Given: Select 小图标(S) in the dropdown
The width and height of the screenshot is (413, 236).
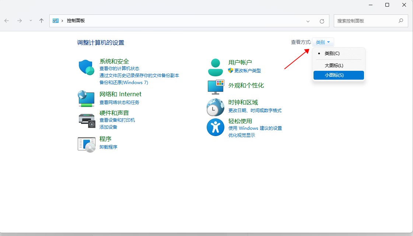Looking at the screenshot, I should [x=334, y=75].
